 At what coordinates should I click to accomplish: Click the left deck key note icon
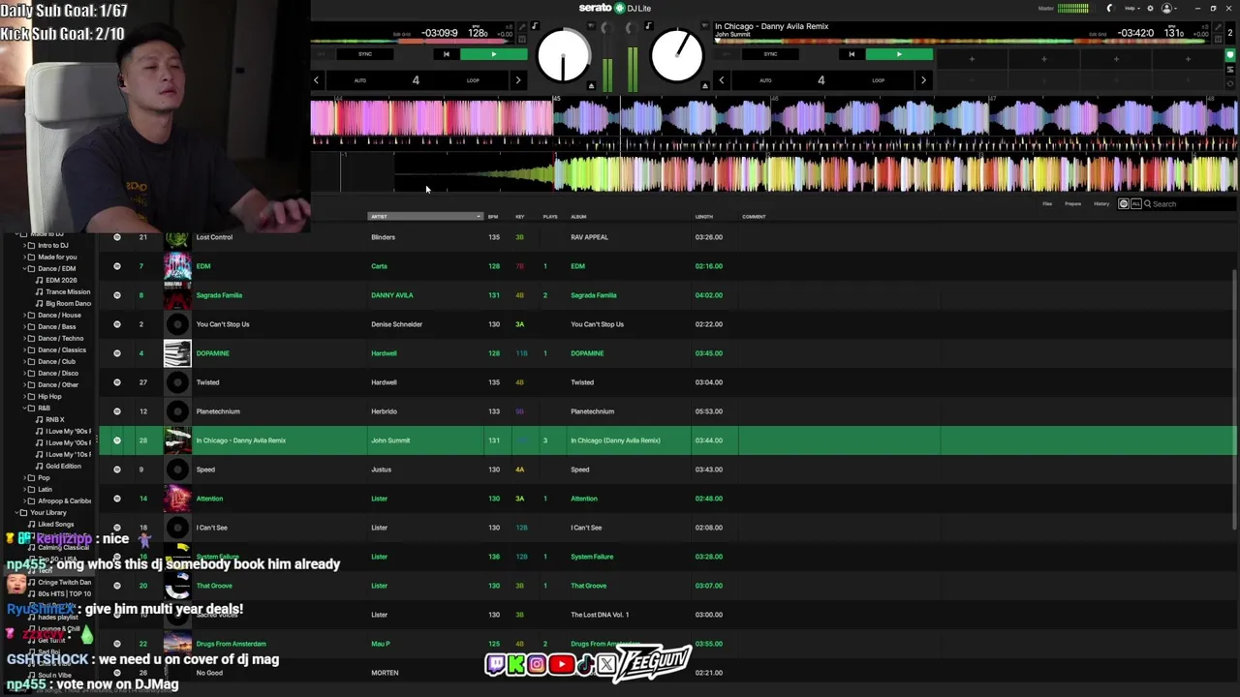pos(536,27)
